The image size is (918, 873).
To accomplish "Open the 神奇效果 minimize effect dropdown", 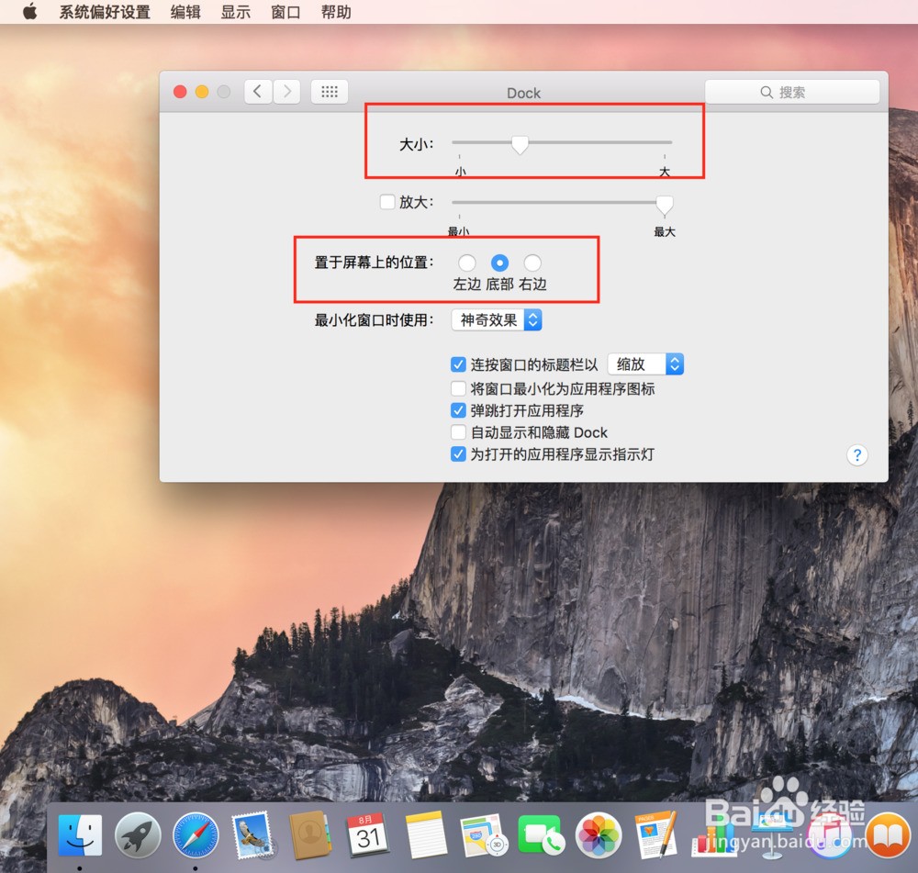I will pos(497,320).
